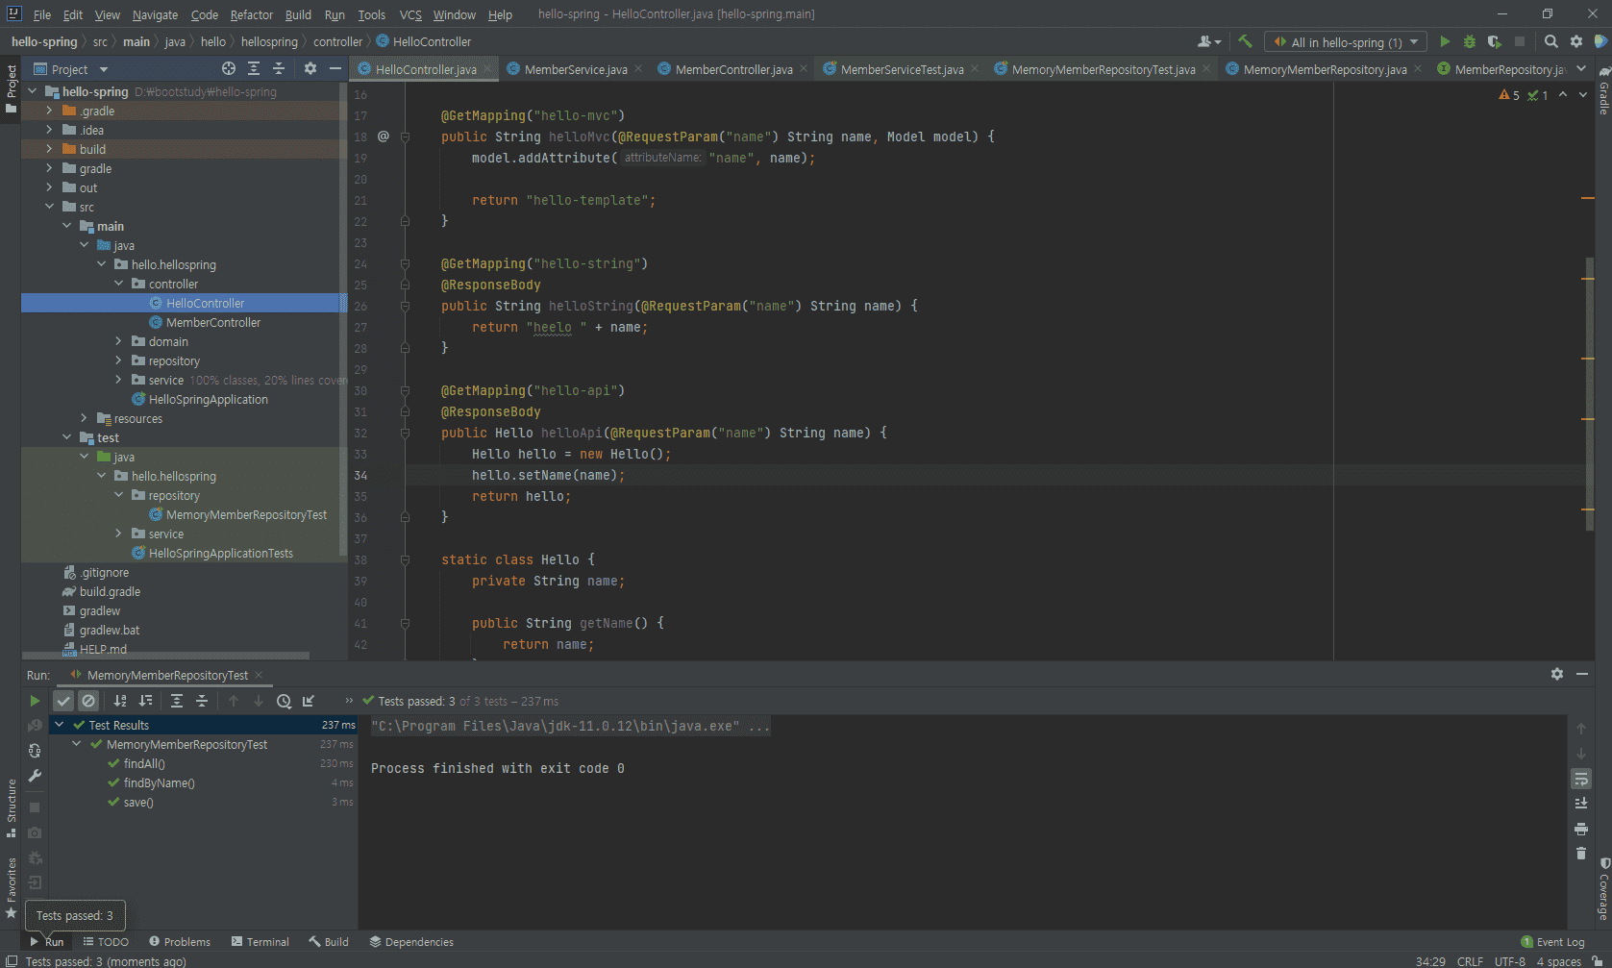The image size is (1612, 968).
Task: Click the Build tool window button
Action: click(329, 942)
